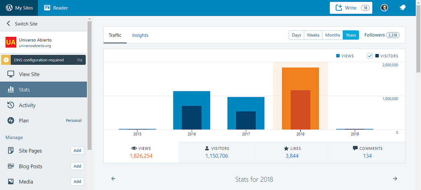
Task: Click Fix on DNS configuration notice
Action: click(80, 60)
